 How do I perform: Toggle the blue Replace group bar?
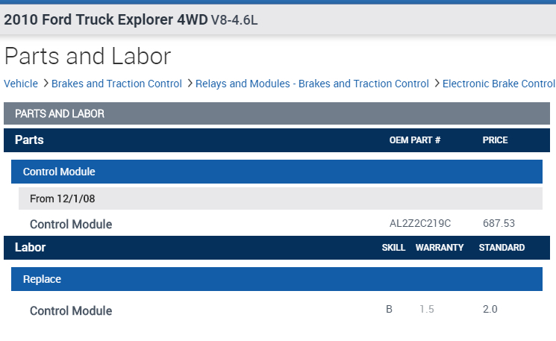276,279
